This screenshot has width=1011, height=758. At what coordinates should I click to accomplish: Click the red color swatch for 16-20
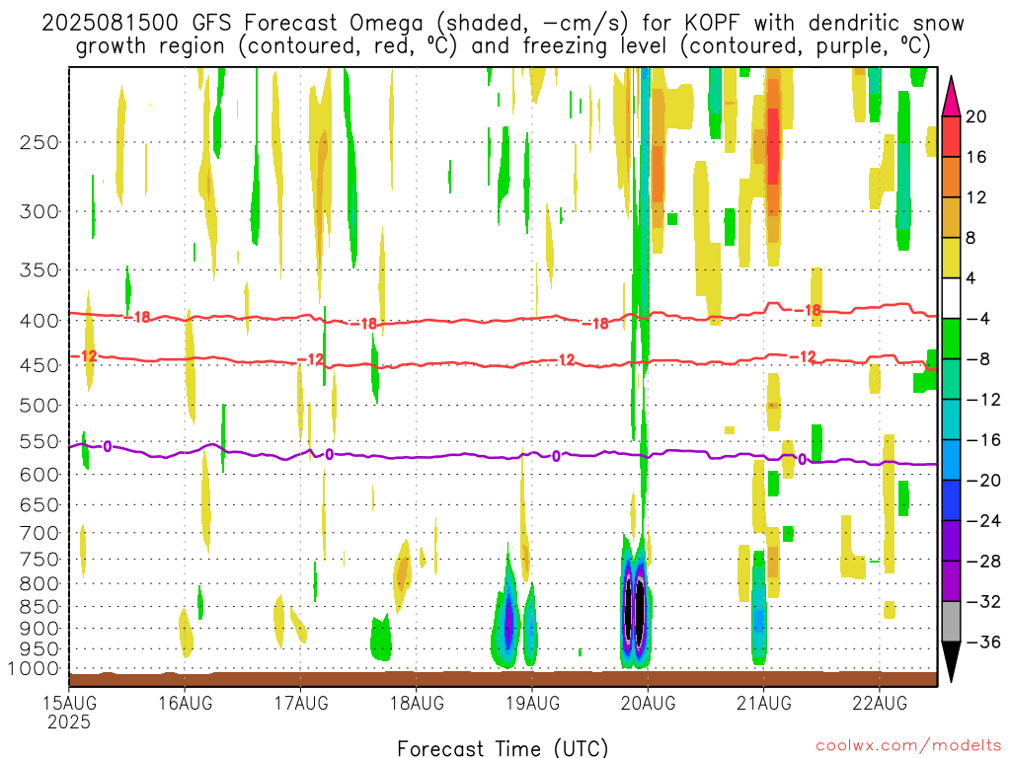pos(951,136)
